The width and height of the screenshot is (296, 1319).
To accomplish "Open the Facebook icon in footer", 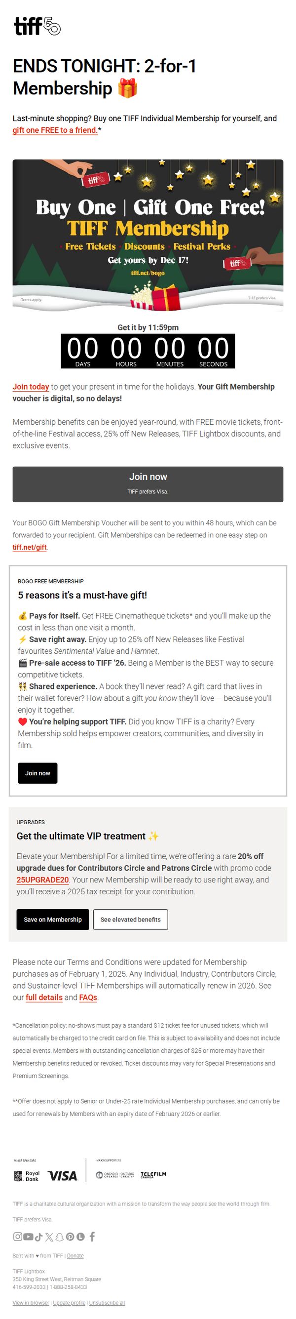I will [x=92, y=1237].
